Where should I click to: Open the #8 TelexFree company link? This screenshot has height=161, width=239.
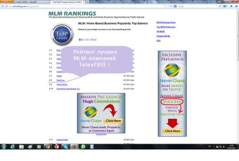click(61, 80)
